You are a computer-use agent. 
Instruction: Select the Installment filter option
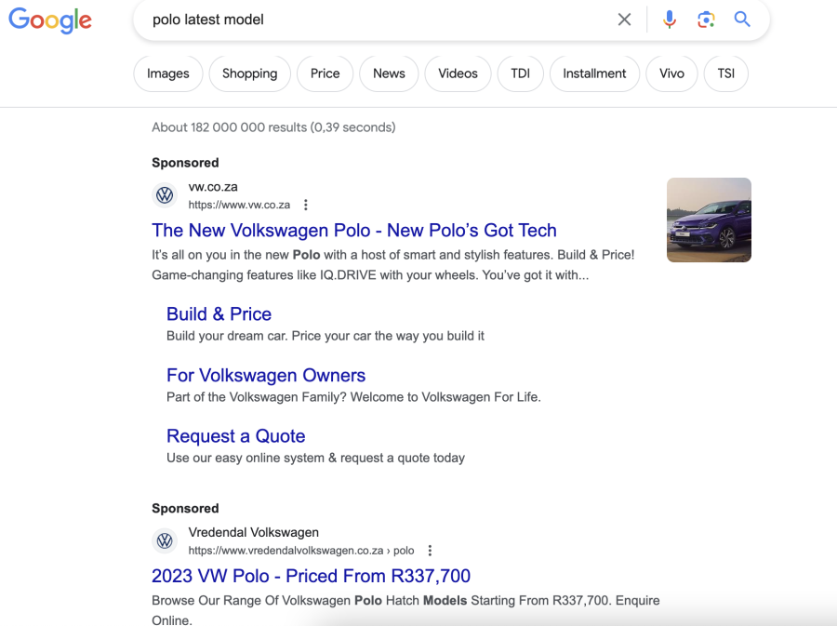coord(594,73)
